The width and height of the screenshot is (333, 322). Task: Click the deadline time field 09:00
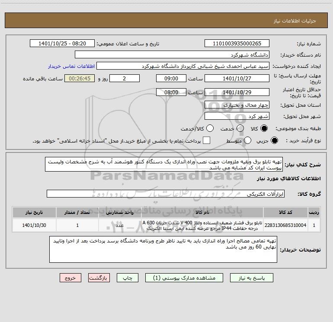click(171, 79)
